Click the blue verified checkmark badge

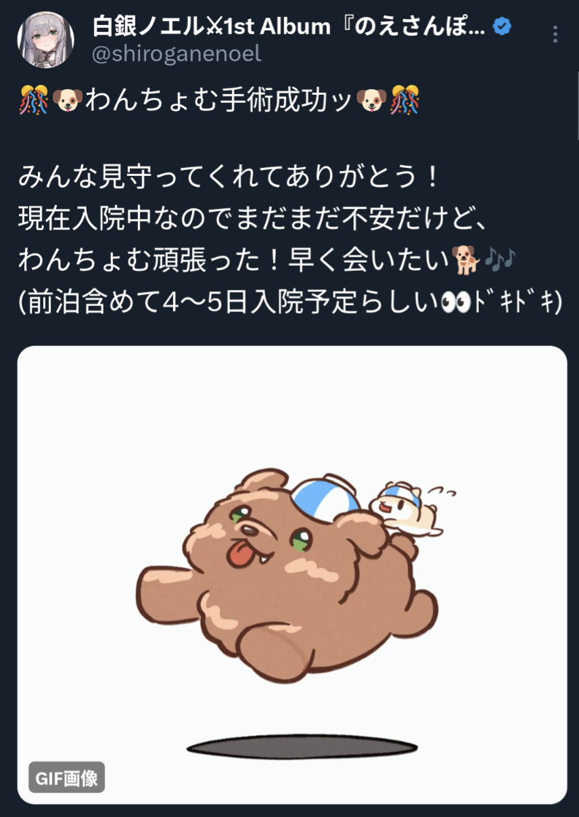[x=503, y=27]
